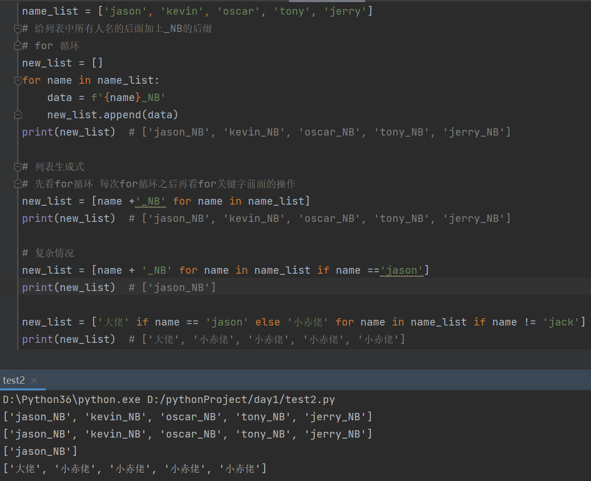Image resolution: width=591 pixels, height=481 pixels.
Task: Collapse the fold marker beside the '# for 循环' comment
Action: point(18,46)
